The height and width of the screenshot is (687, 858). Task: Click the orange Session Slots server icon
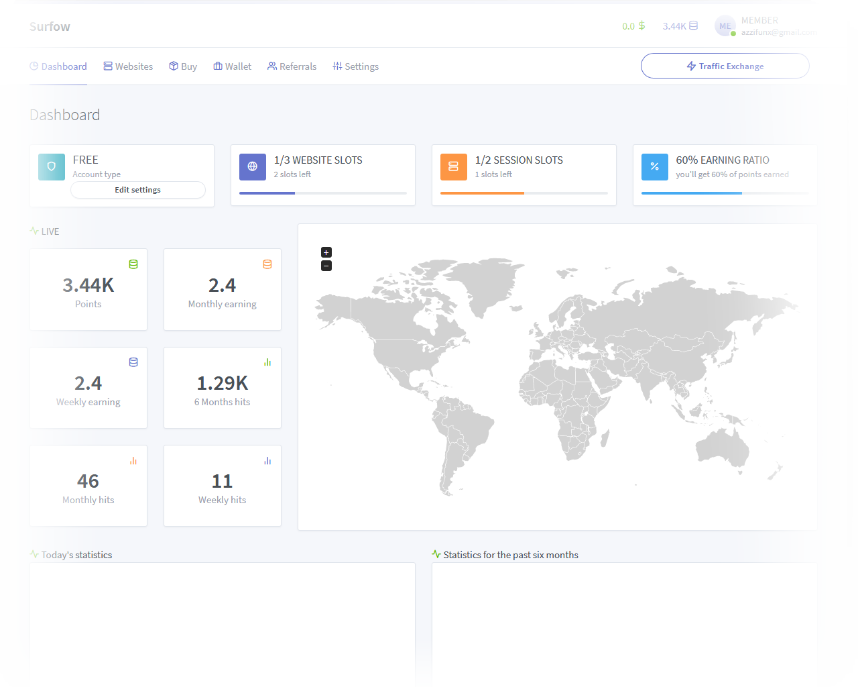click(454, 167)
